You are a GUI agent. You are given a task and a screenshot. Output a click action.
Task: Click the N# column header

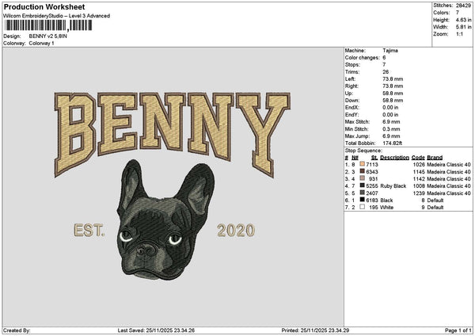pos(355,158)
